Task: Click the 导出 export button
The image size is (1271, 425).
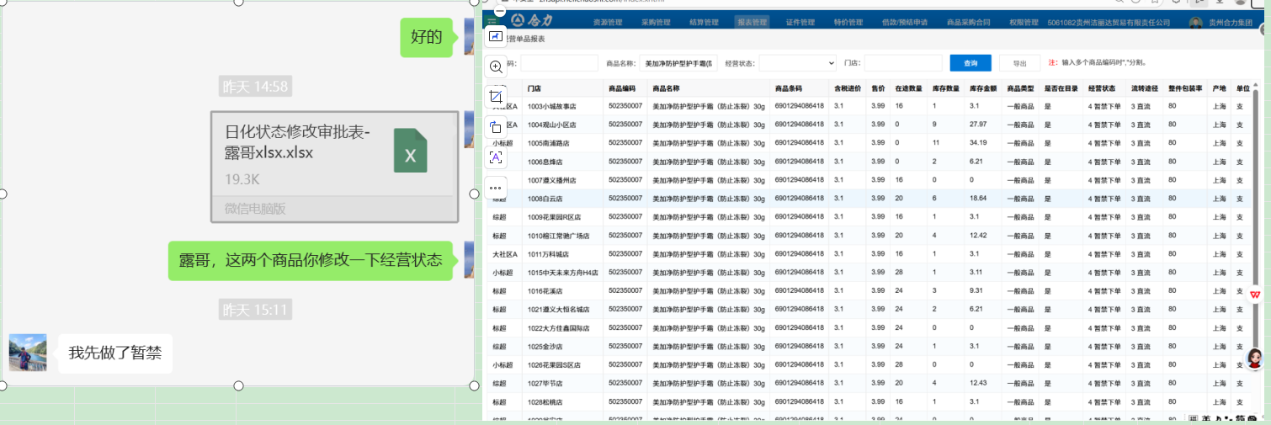Action: click(x=1019, y=63)
